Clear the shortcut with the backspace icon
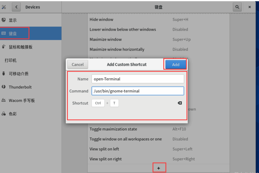 tap(180, 103)
